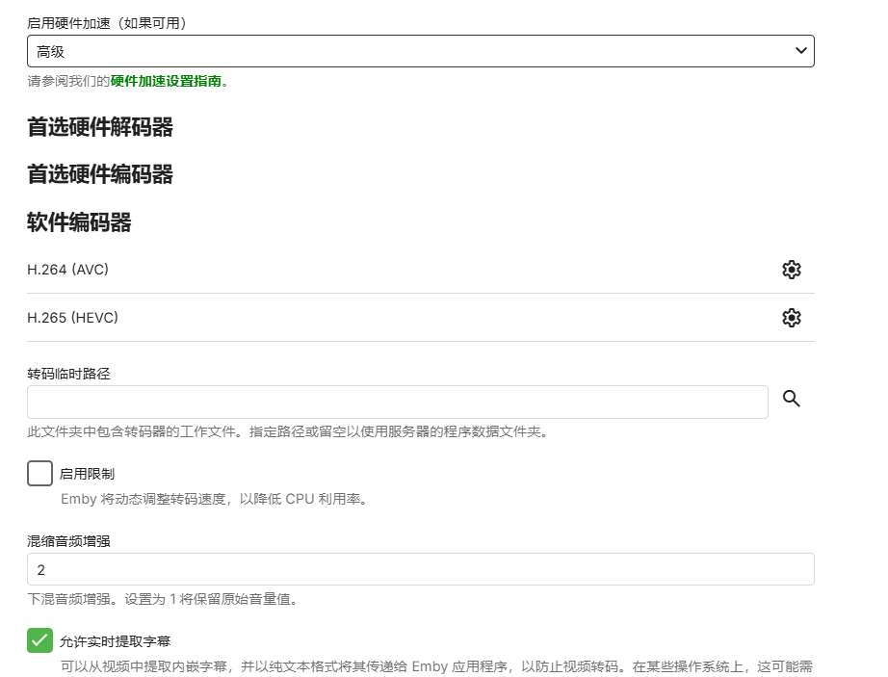The height and width of the screenshot is (677, 888).
Task: Open H.264 (AVC) encoder settings gear
Action: tap(791, 270)
